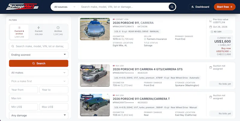The image size is (240, 121).
Task: Select the Current & archive tab
Action: [19, 32]
